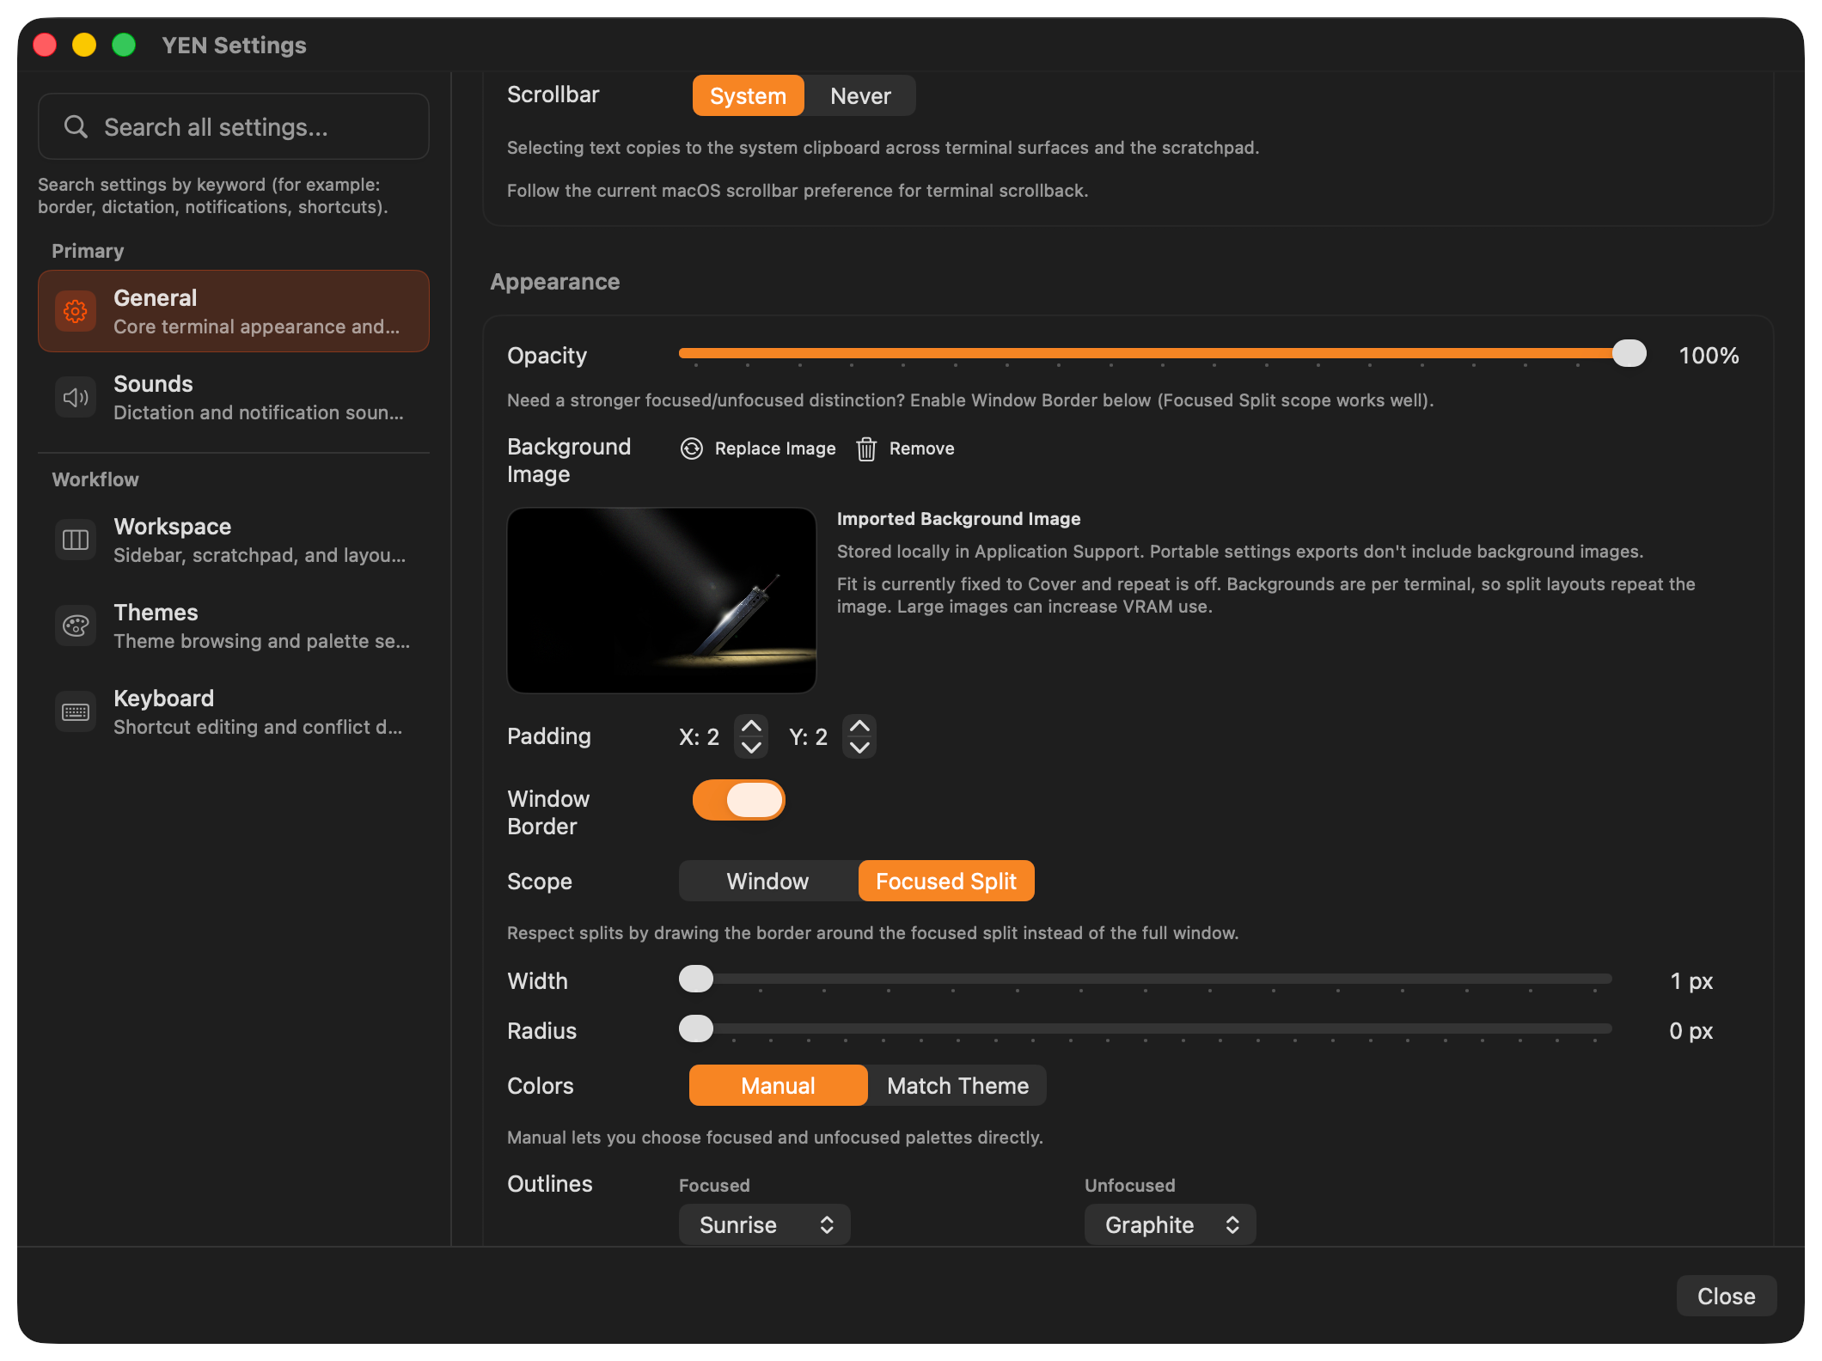The image size is (1822, 1361).
Task: Open the Unfocused outline Graphite dropdown
Action: tap(1170, 1224)
